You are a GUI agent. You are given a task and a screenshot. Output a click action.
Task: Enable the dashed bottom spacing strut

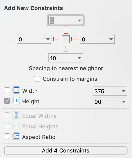click(66, 48)
